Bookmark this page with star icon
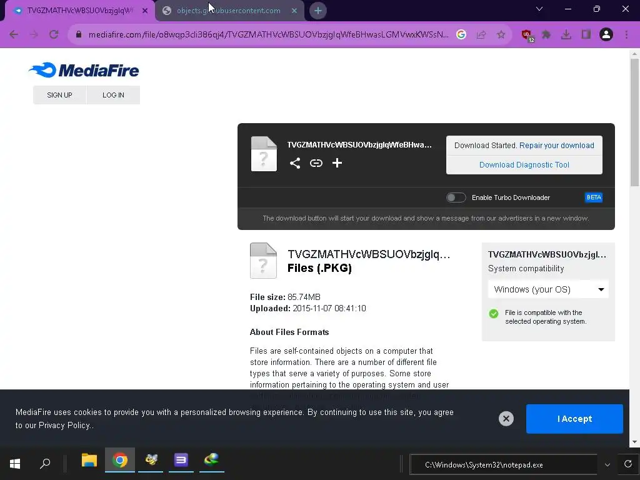This screenshot has height=480, width=640. pyautogui.click(x=501, y=35)
